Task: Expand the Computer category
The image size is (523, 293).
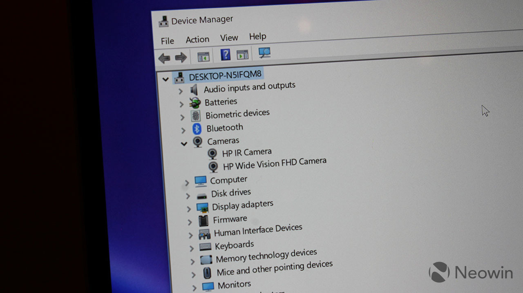Action: click(x=187, y=183)
